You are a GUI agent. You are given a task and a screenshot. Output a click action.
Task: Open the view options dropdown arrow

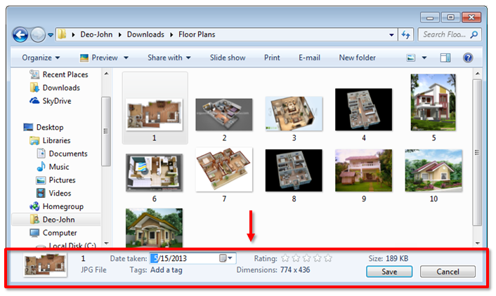click(x=424, y=58)
